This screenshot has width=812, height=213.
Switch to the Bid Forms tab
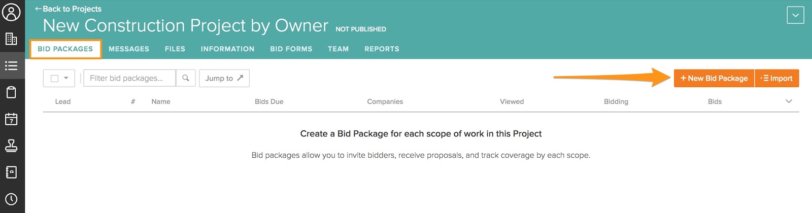click(x=291, y=49)
